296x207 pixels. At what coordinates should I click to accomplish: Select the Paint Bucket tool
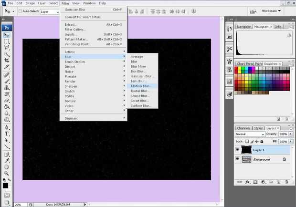tap(7, 107)
